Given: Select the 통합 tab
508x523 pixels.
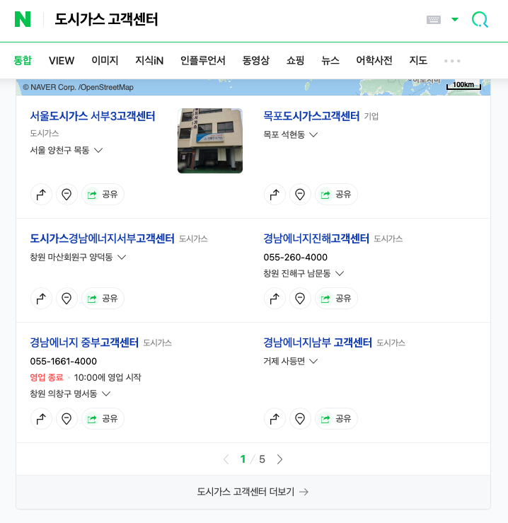Looking at the screenshot, I should 23,60.
